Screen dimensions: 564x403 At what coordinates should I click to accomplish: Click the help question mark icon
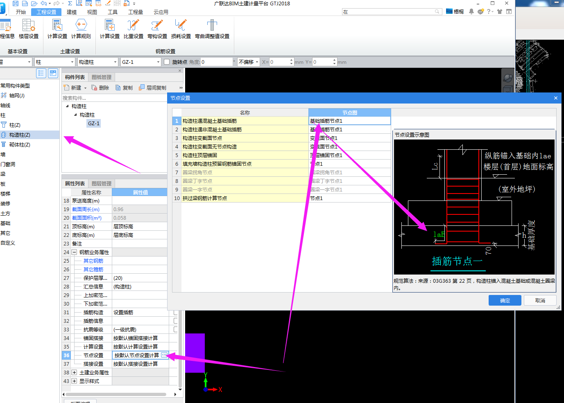489,11
